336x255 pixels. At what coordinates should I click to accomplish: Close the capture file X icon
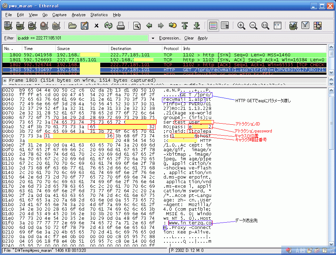[96, 26]
